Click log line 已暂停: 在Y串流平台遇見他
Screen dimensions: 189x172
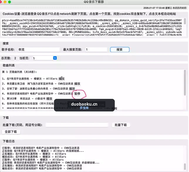click(33, 160)
